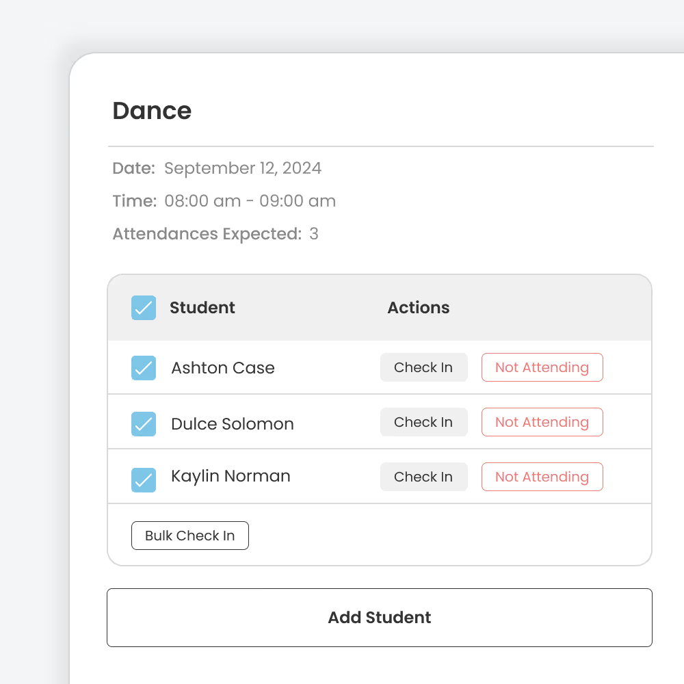The height and width of the screenshot is (684, 684).
Task: Click the Add Student button
Action: pos(379,617)
